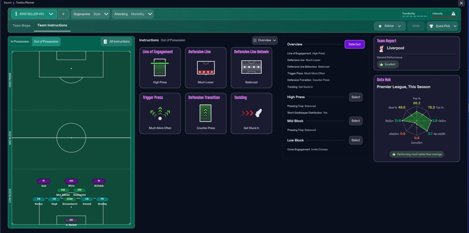This screenshot has height=233, width=469.
Task: Click the Team Report heading
Action: tap(387, 41)
